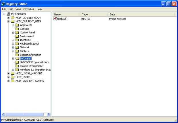This screenshot has width=178, height=123.
Task: Close the Registry Editor window
Action: 174,4
